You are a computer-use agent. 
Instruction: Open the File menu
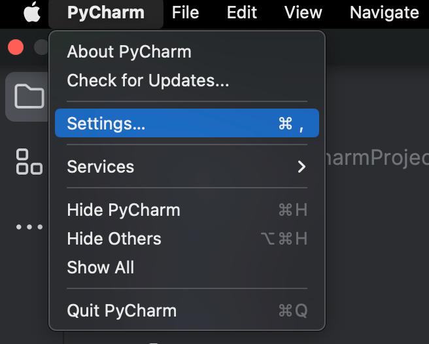coord(185,12)
